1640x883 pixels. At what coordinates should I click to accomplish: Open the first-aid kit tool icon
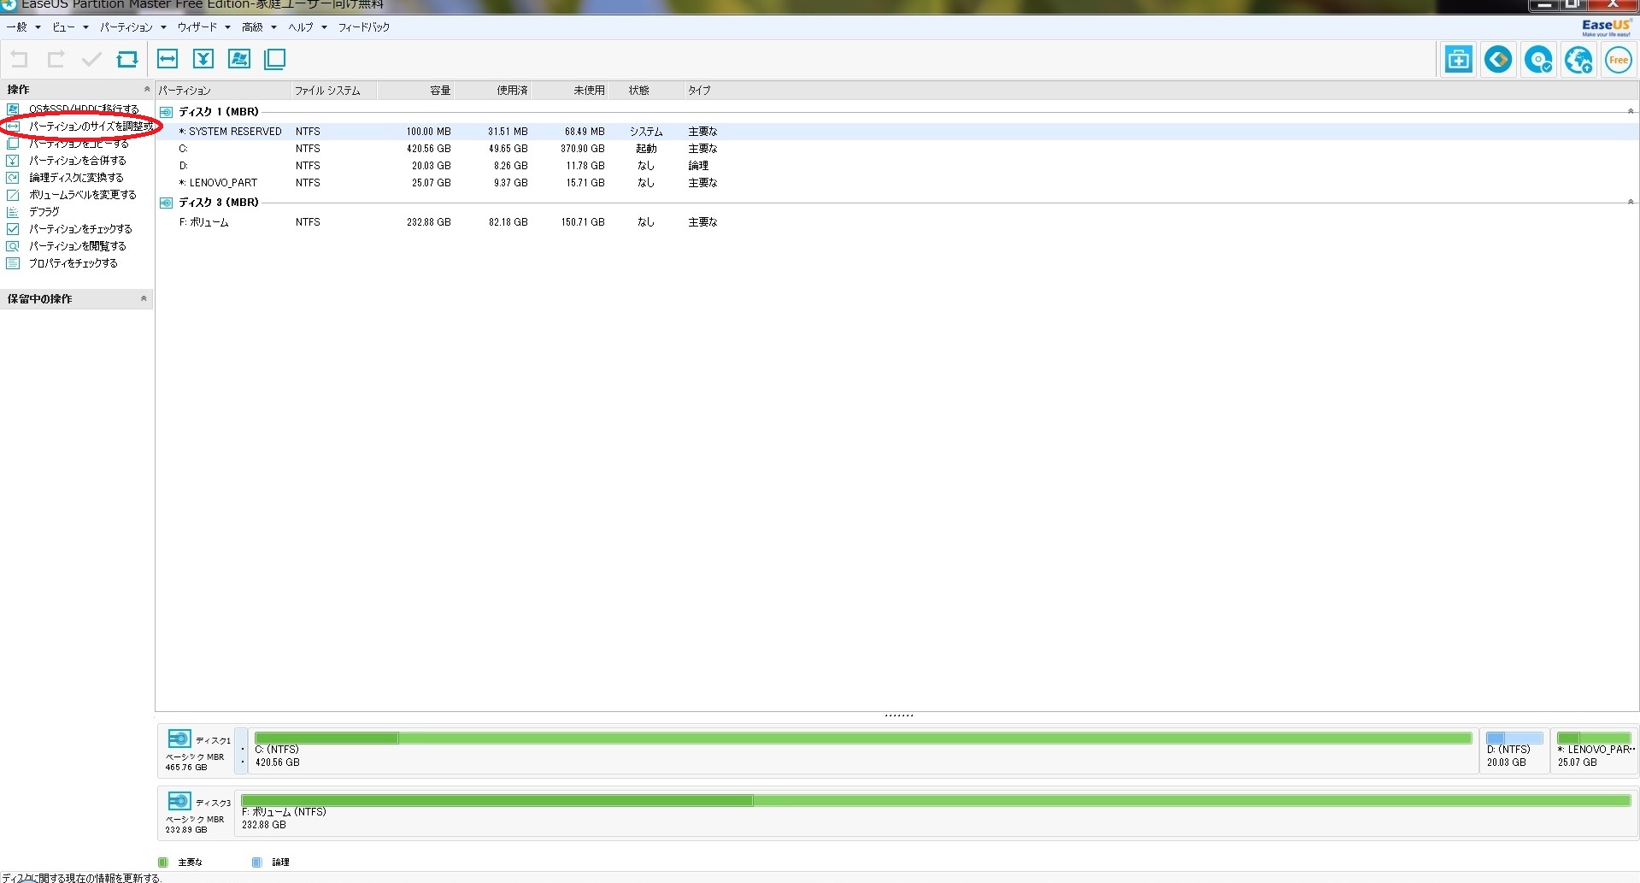click(x=1459, y=60)
